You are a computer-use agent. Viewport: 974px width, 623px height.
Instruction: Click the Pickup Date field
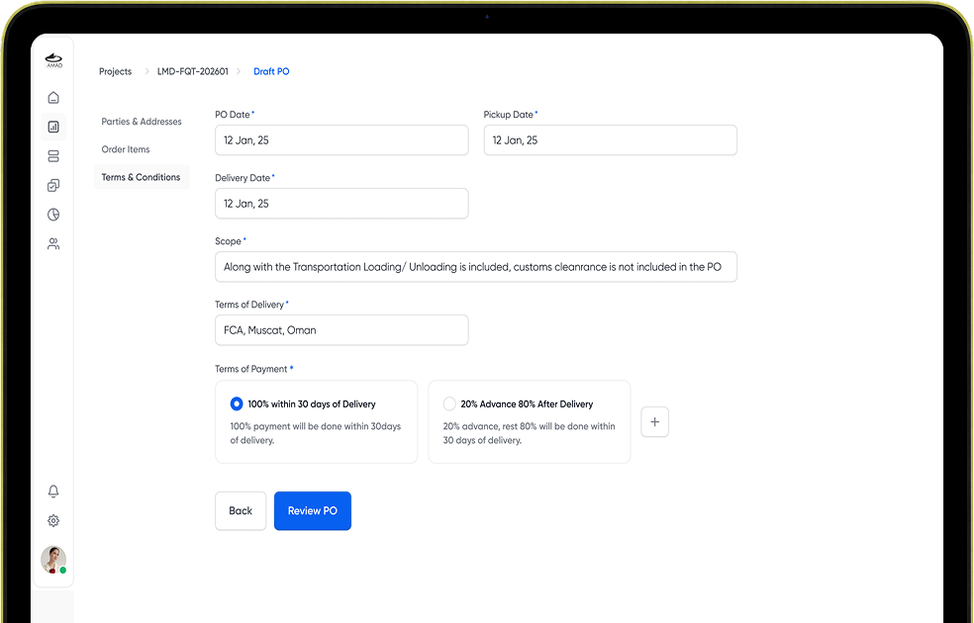611,140
